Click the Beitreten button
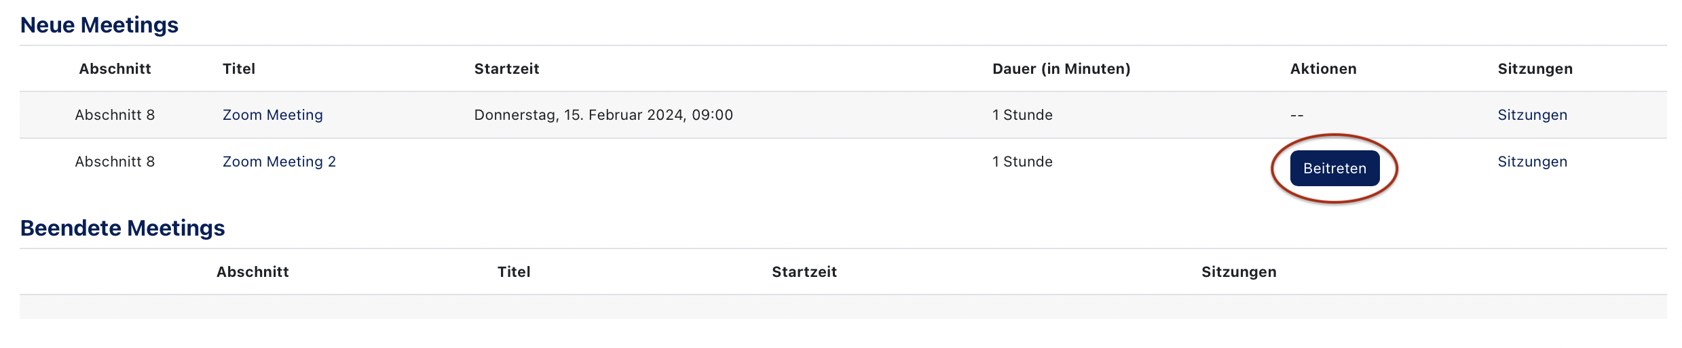Image resolution: width=1682 pixels, height=348 pixels. (1334, 169)
